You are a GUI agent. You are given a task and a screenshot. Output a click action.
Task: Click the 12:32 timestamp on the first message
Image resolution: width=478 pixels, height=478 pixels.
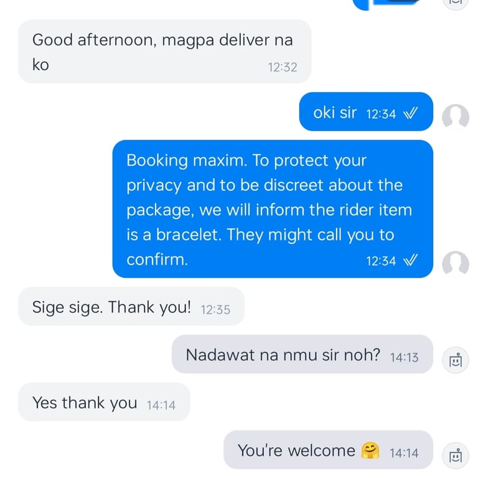[283, 67]
